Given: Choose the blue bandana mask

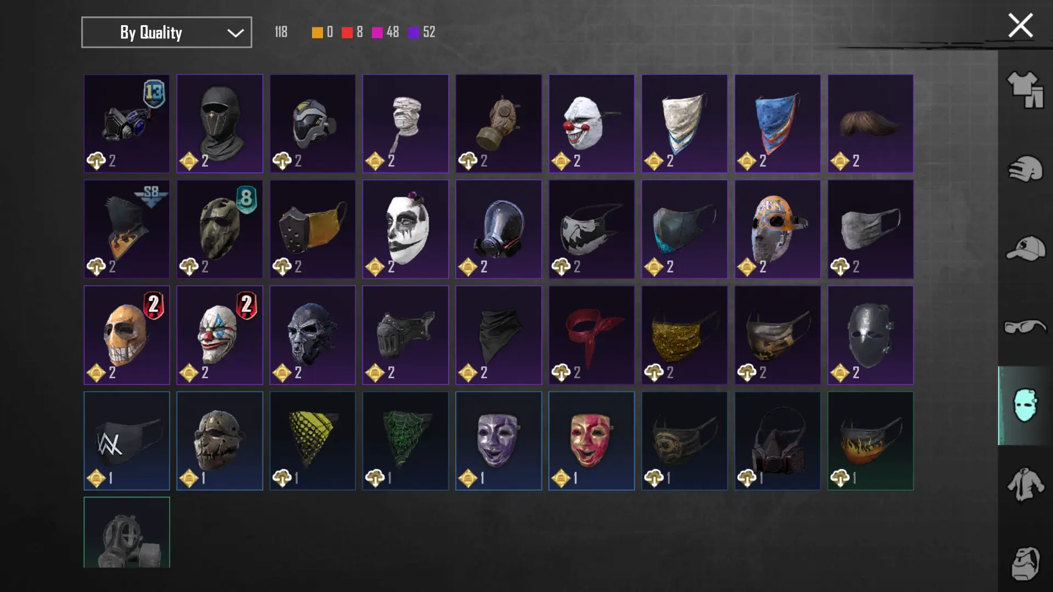Looking at the screenshot, I should pyautogui.click(x=777, y=124).
